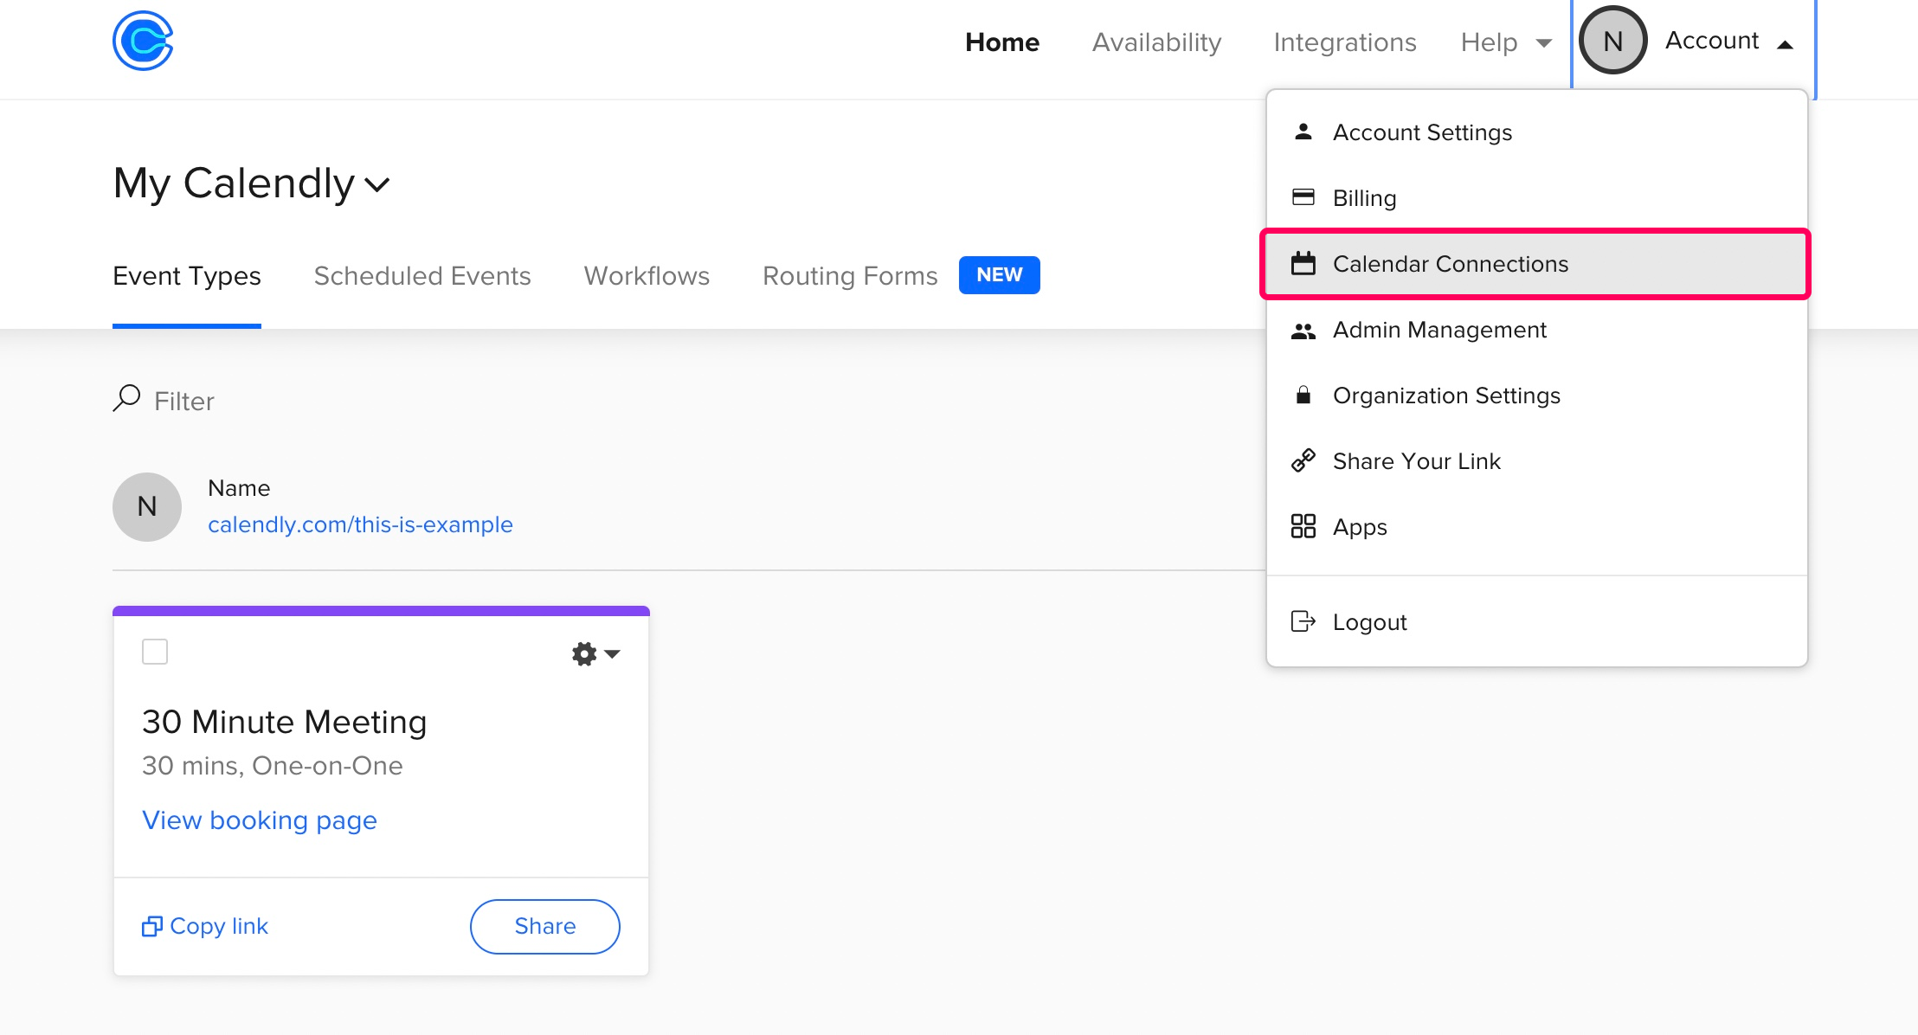Click into the Filter search field
The width and height of the screenshot is (1918, 1035).
point(183,401)
